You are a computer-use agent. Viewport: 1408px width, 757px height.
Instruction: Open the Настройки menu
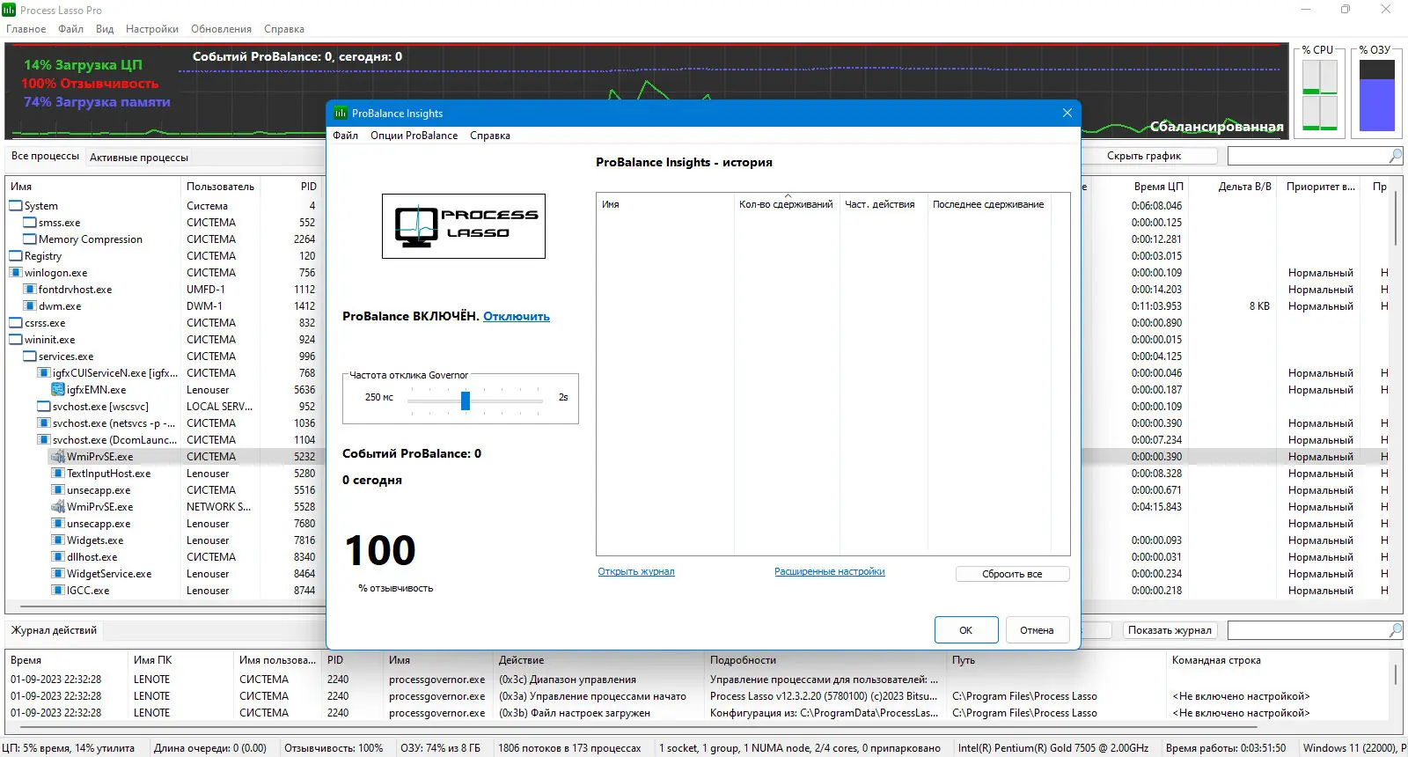click(x=152, y=29)
